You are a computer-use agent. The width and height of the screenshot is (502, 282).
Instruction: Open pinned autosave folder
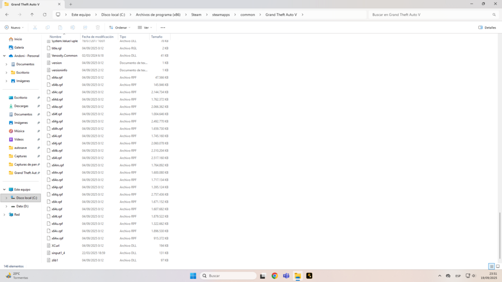pos(20,148)
